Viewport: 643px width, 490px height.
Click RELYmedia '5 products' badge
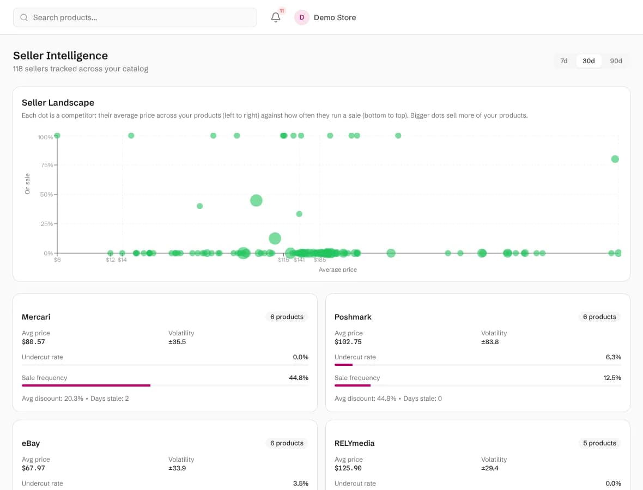tap(599, 443)
